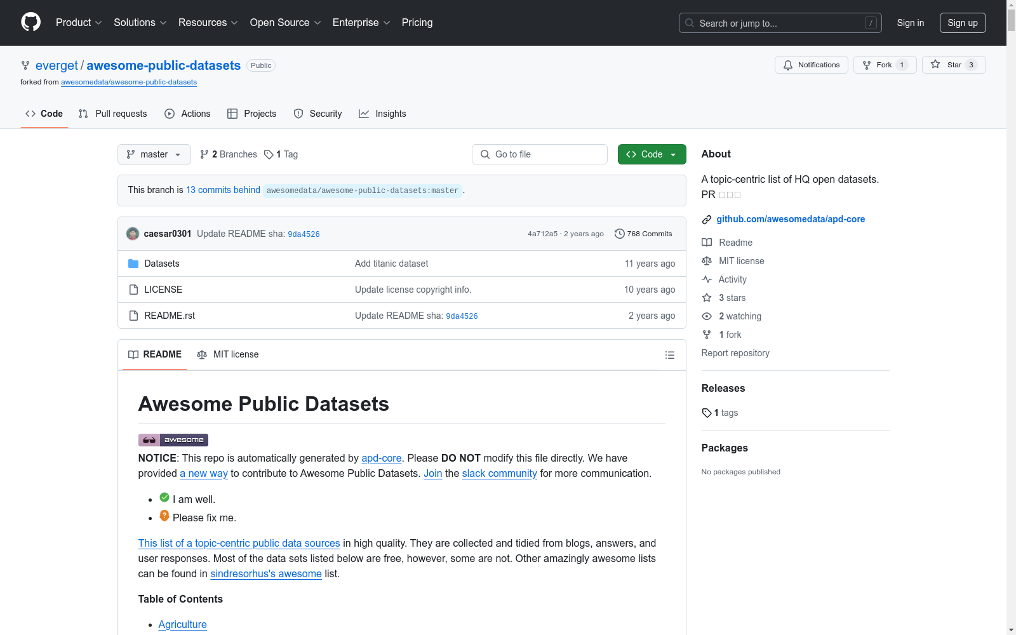The width and height of the screenshot is (1016, 635).
Task: Click the Sign in link
Action: coord(910,23)
